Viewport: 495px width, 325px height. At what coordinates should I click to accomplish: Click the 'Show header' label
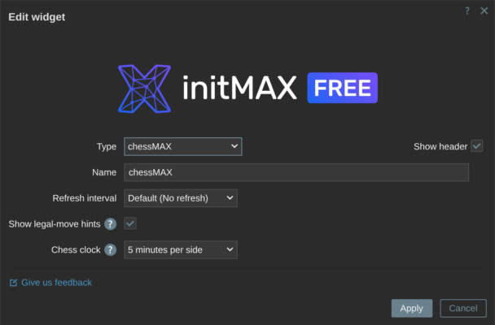440,146
